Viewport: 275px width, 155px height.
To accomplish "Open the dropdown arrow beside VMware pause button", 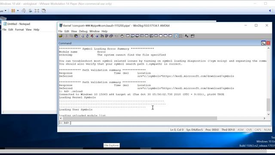I will pyautogui.click(x=18, y=11).
